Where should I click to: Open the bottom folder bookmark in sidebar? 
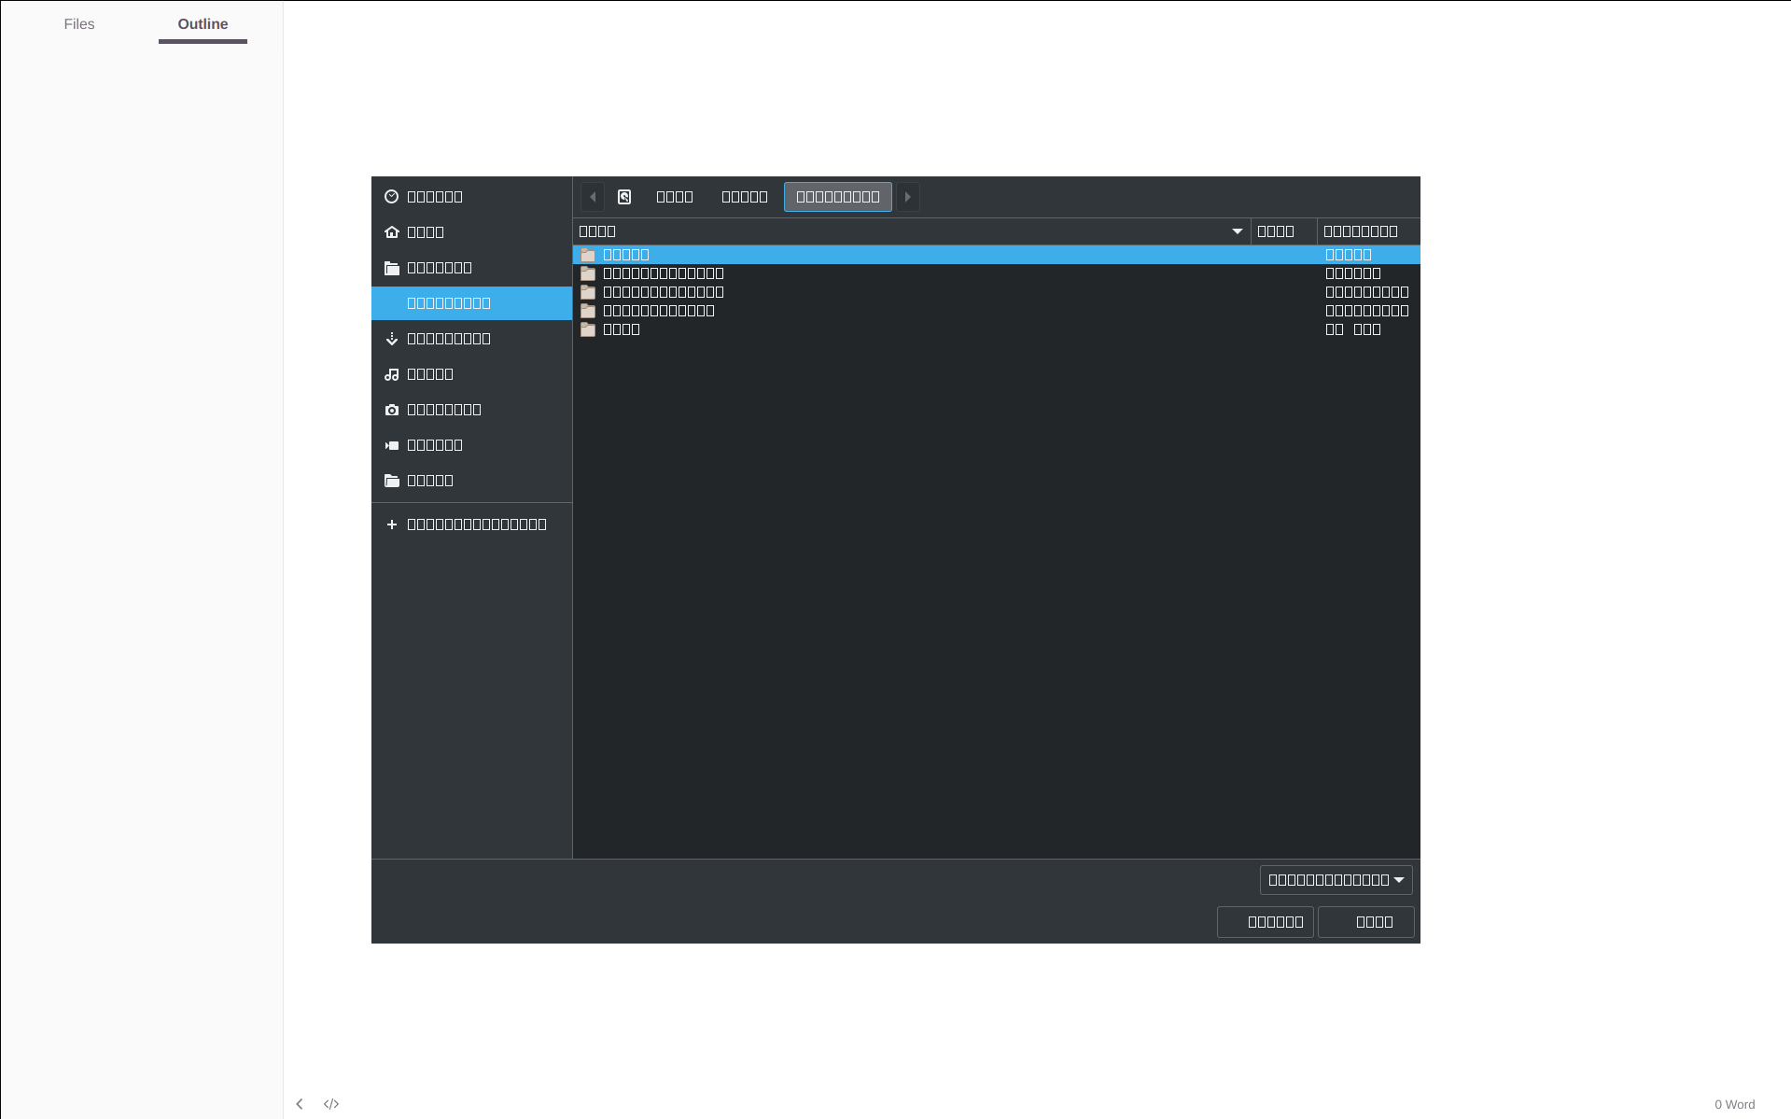(x=392, y=480)
